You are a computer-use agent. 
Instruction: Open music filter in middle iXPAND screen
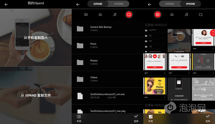(115, 14)
